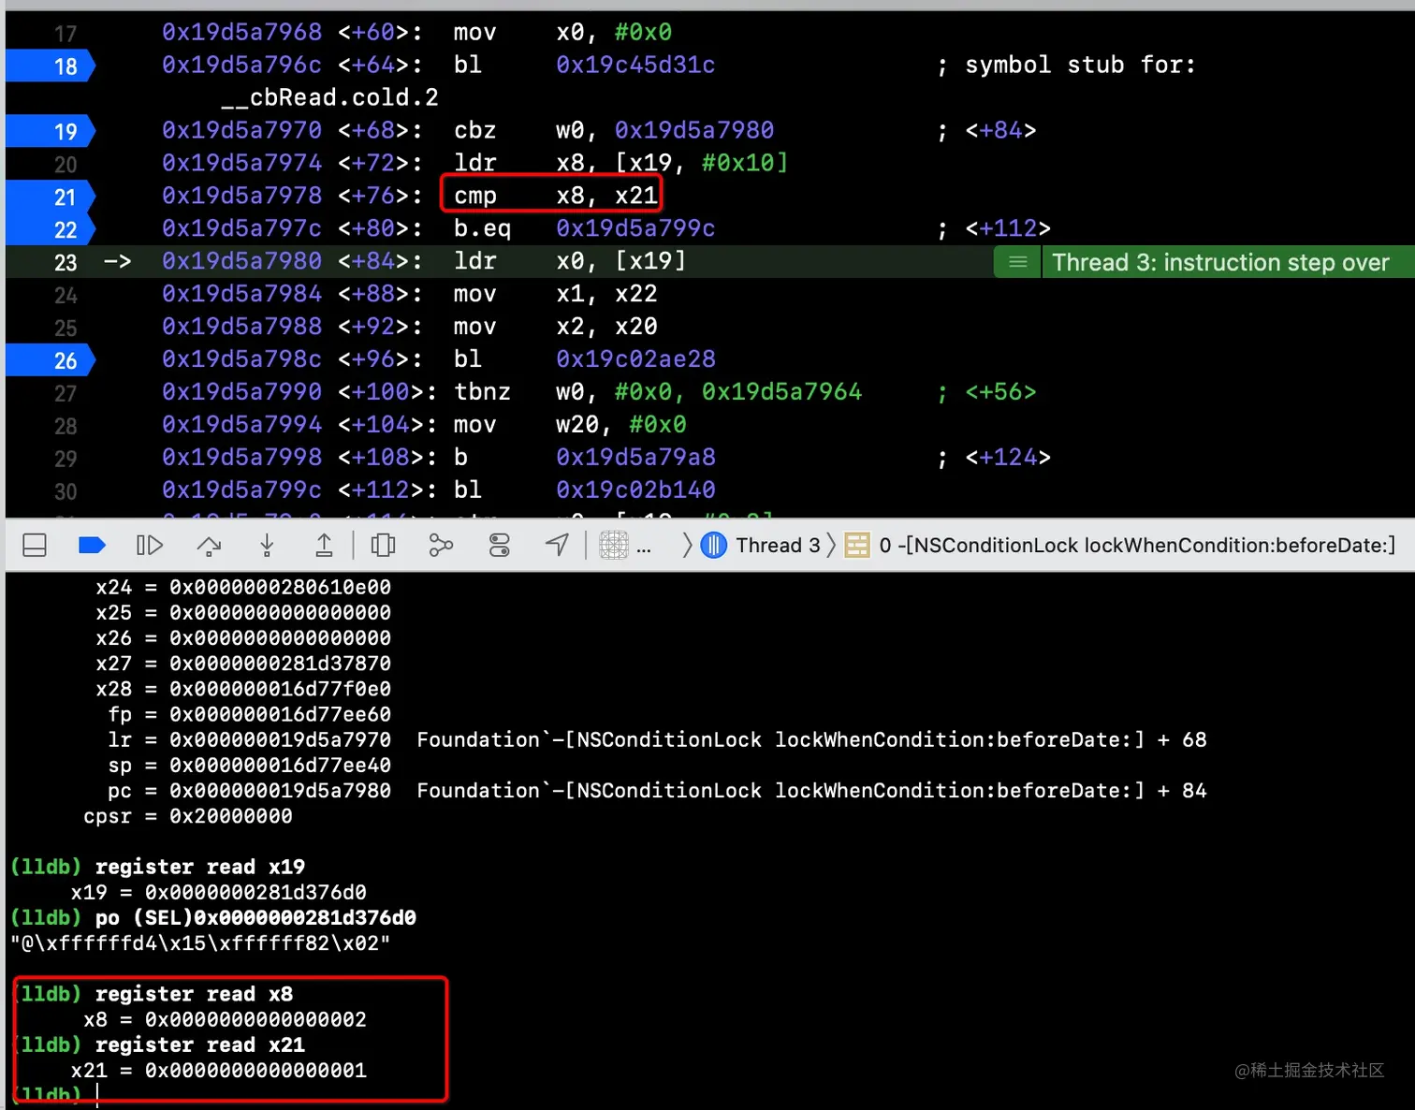Click line number 23 in the gutter
The width and height of the screenshot is (1415, 1110).
click(66, 263)
